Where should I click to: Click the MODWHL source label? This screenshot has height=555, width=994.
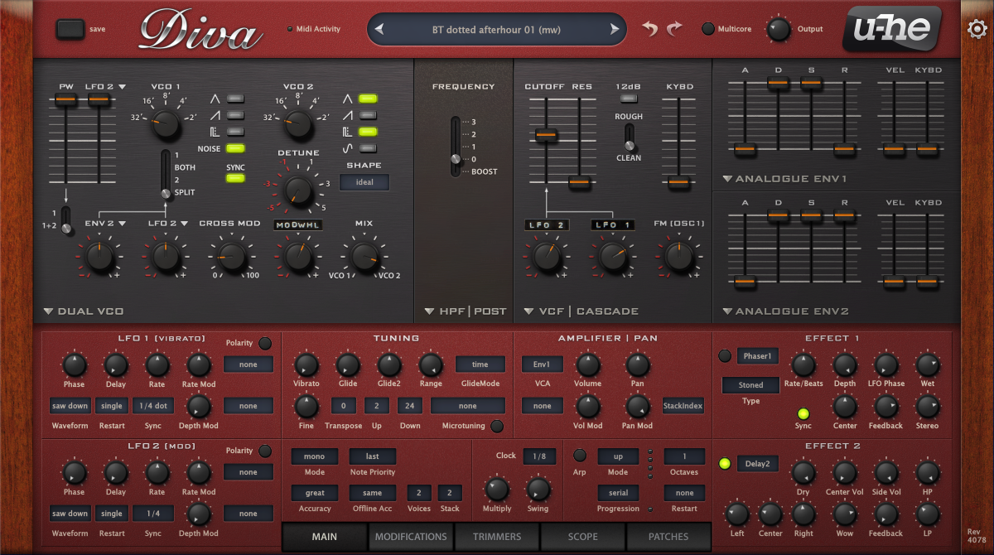(298, 224)
